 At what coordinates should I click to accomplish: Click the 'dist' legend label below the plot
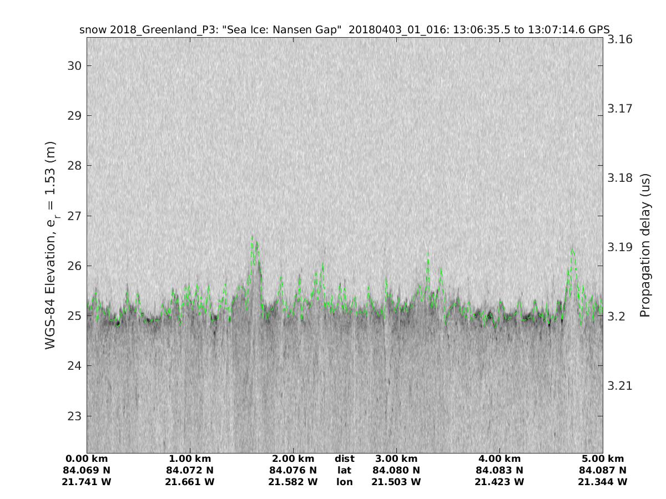click(345, 459)
